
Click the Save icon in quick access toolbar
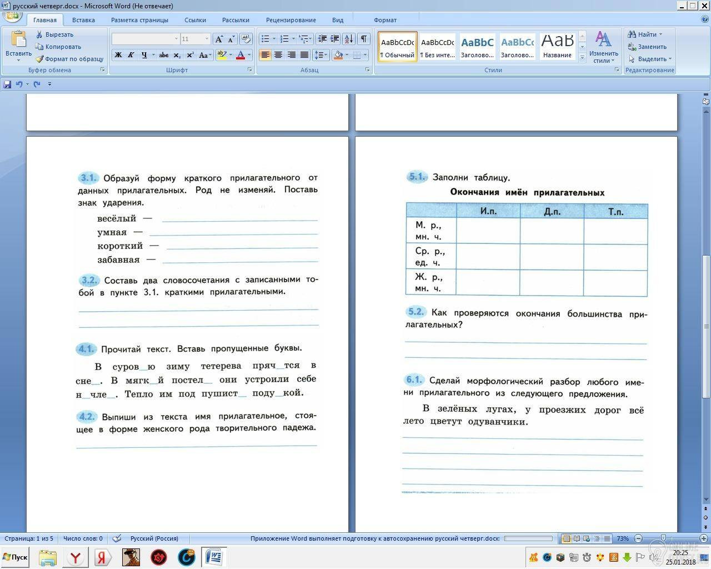coord(7,84)
